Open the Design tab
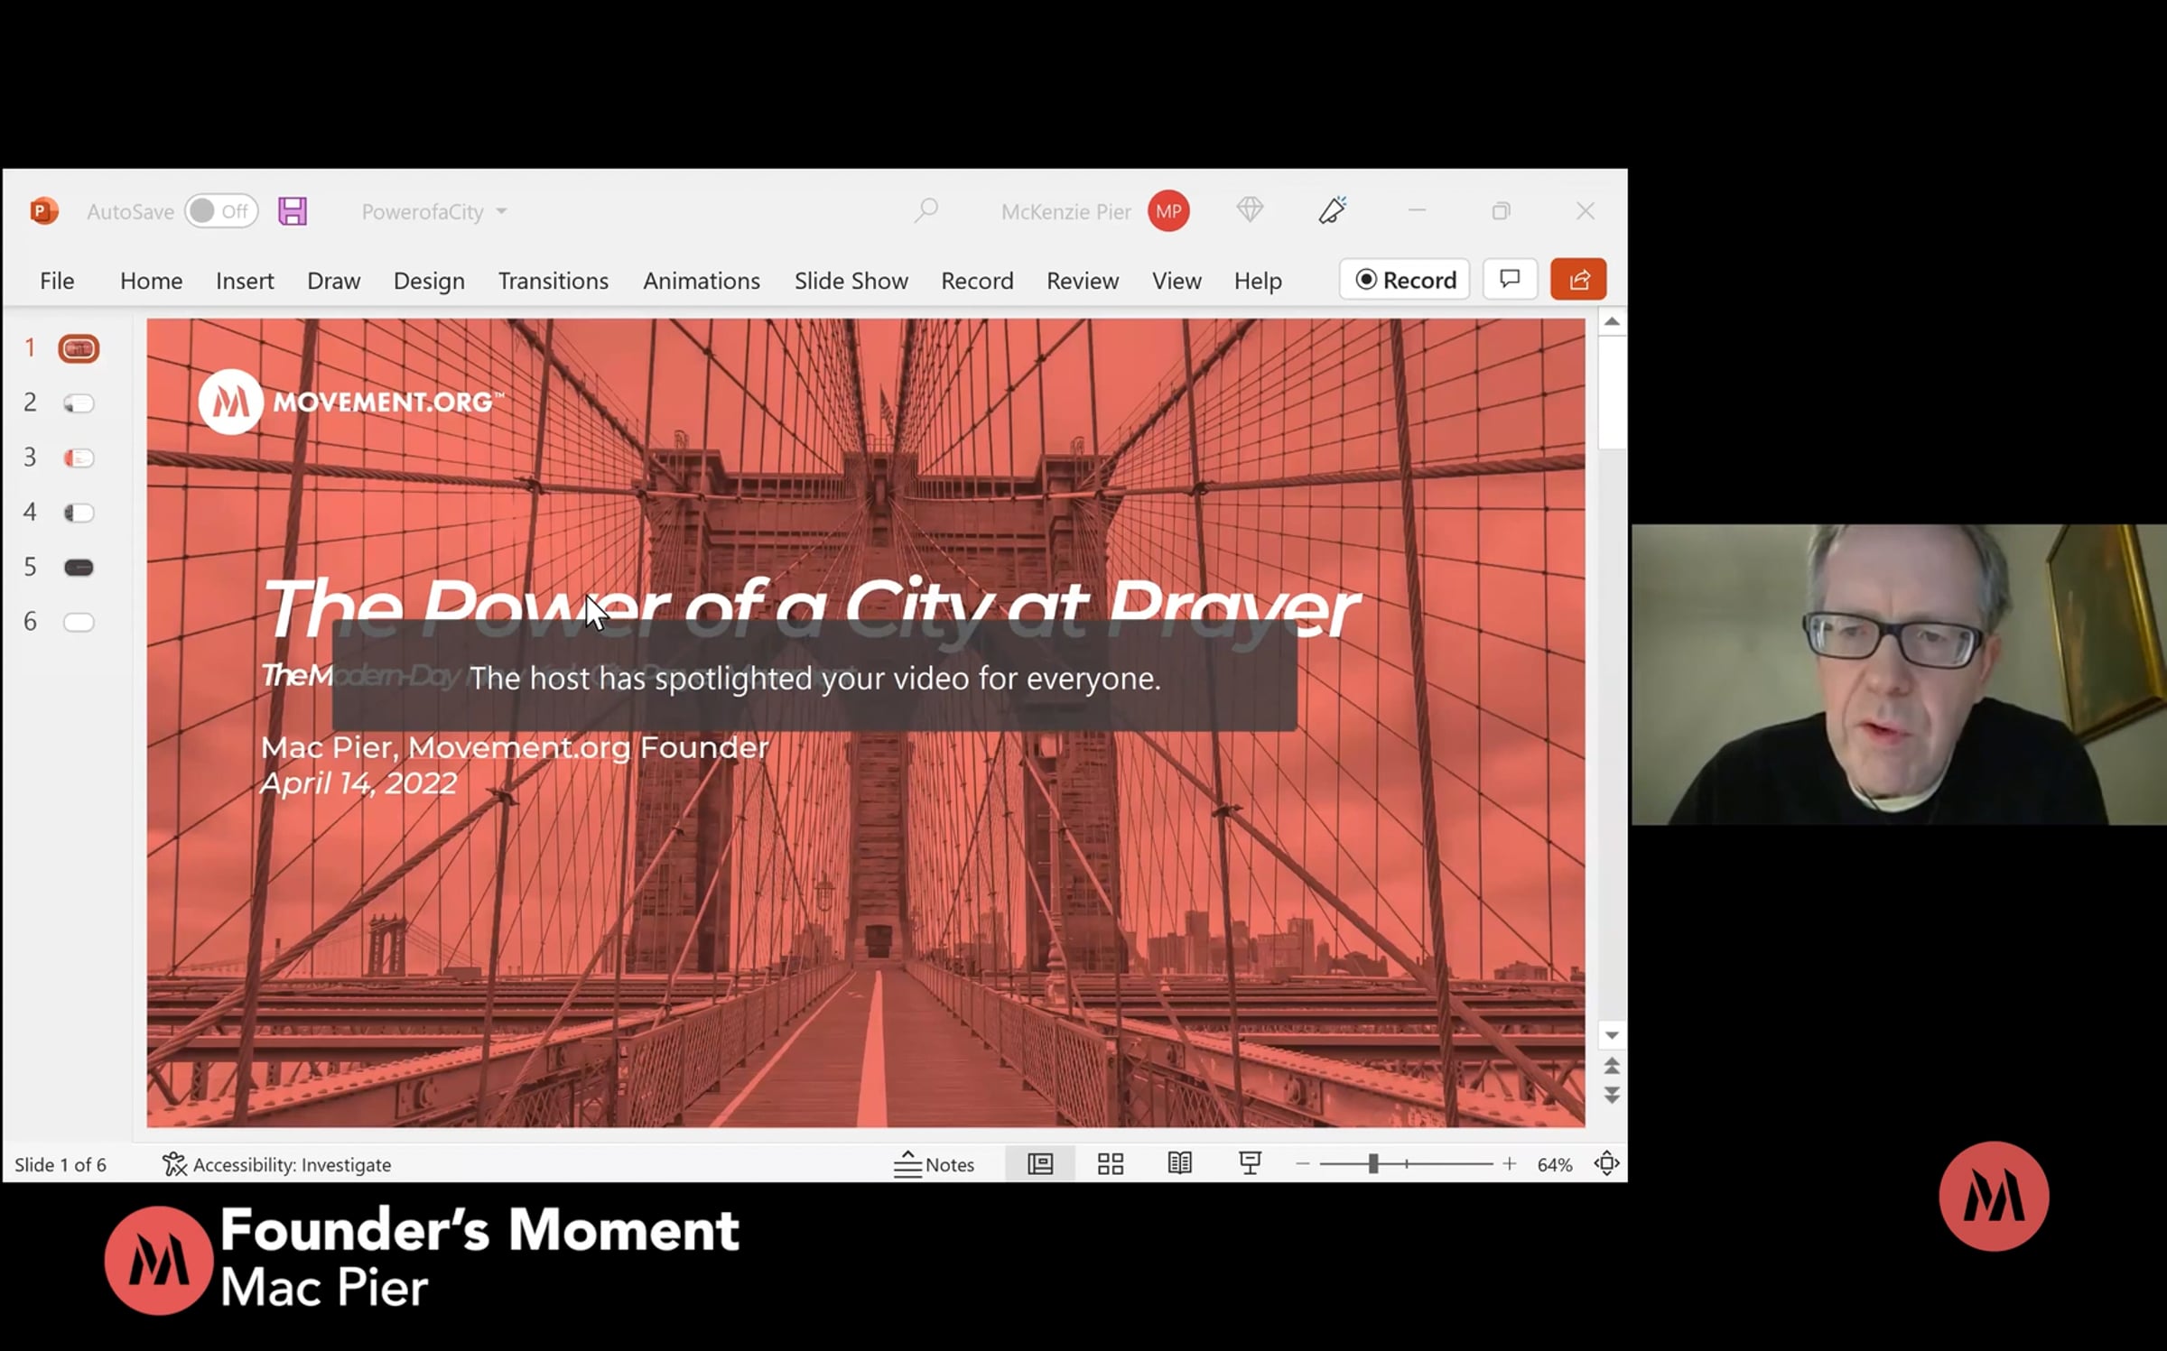 click(x=429, y=281)
